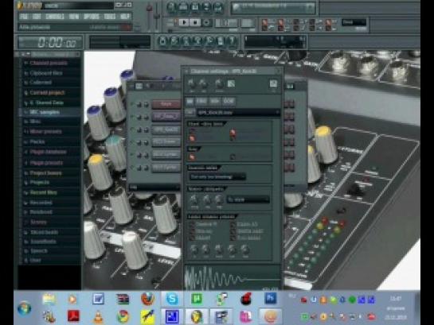Toggle the Use loop points option
434x325 pixels.
pyautogui.click(x=192, y=157)
